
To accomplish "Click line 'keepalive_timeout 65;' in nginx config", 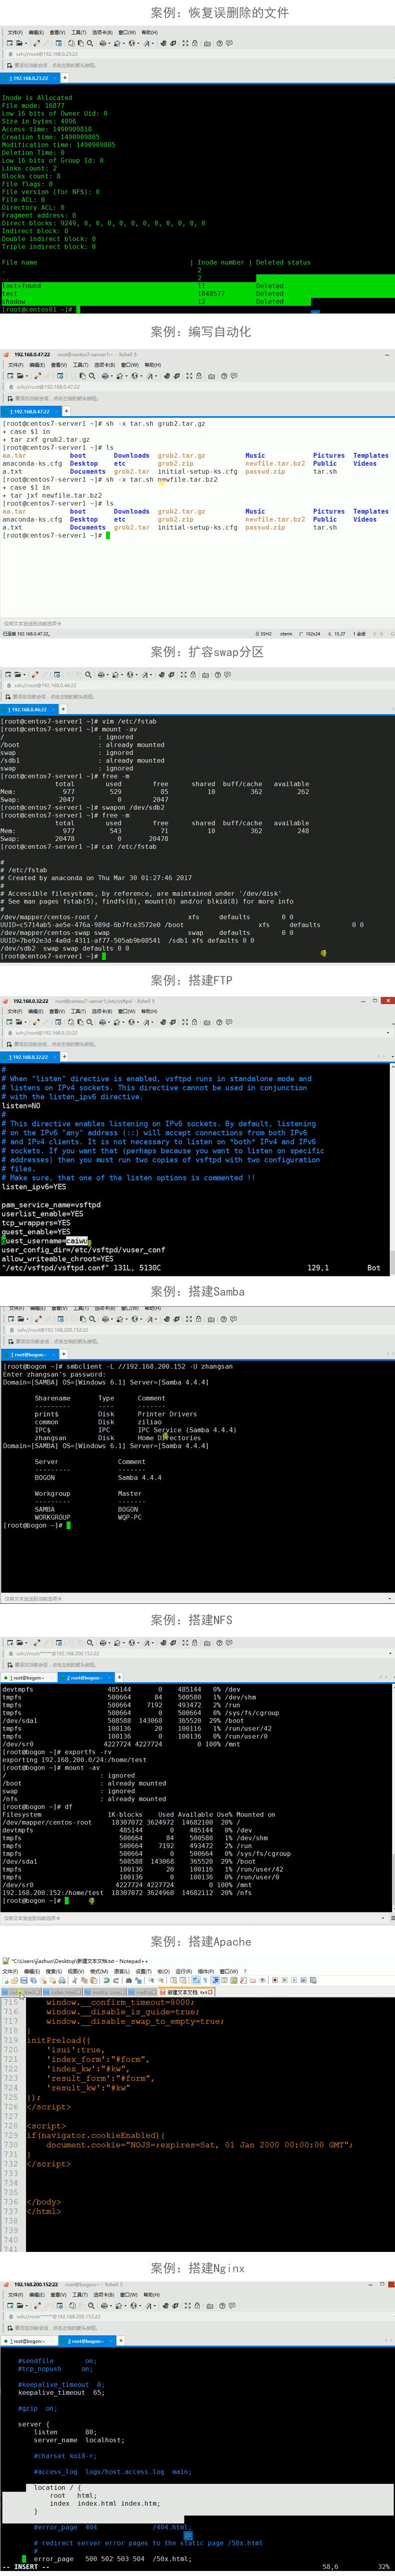I will (x=61, y=2393).
